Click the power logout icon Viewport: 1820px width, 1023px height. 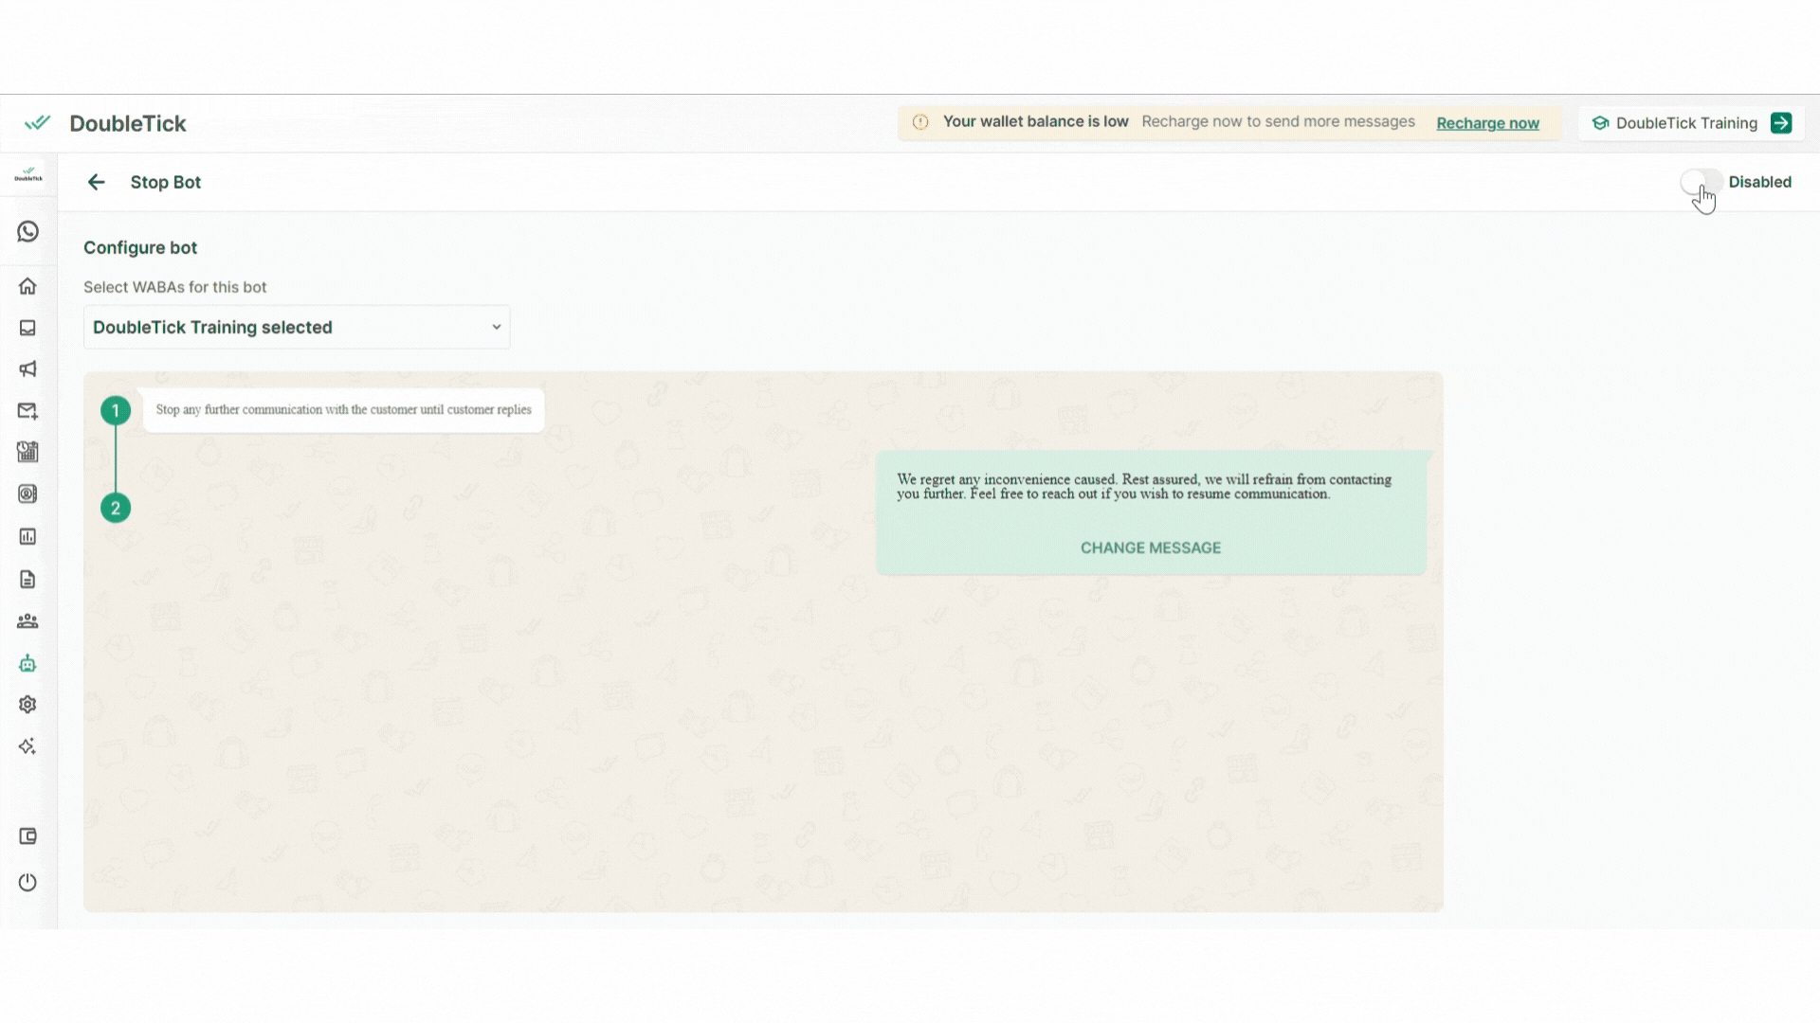(x=27, y=883)
